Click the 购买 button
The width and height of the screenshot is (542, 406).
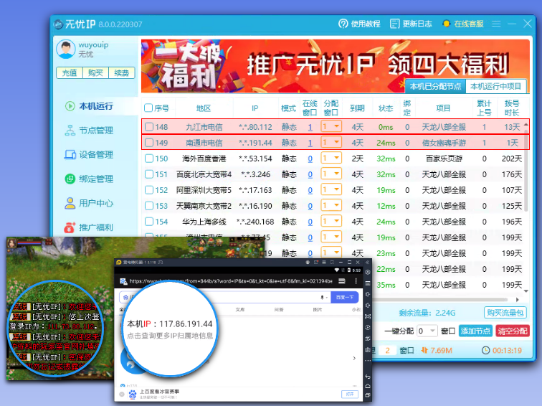(x=95, y=73)
